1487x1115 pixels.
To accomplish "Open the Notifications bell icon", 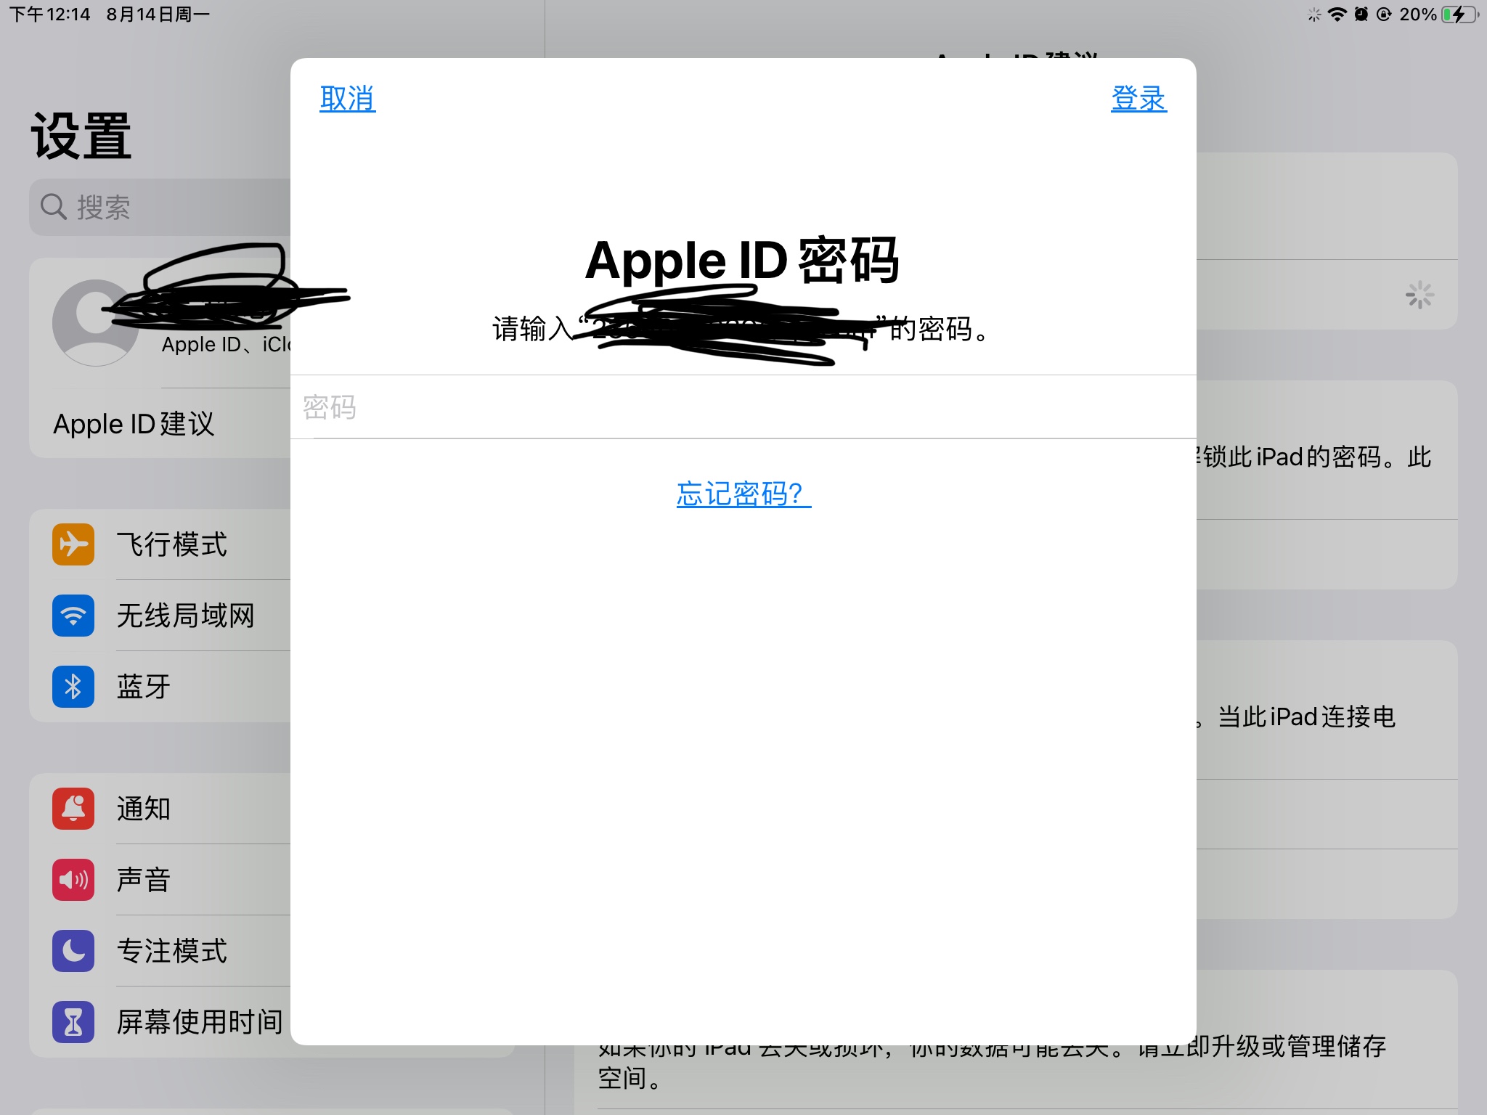I will click(x=73, y=809).
